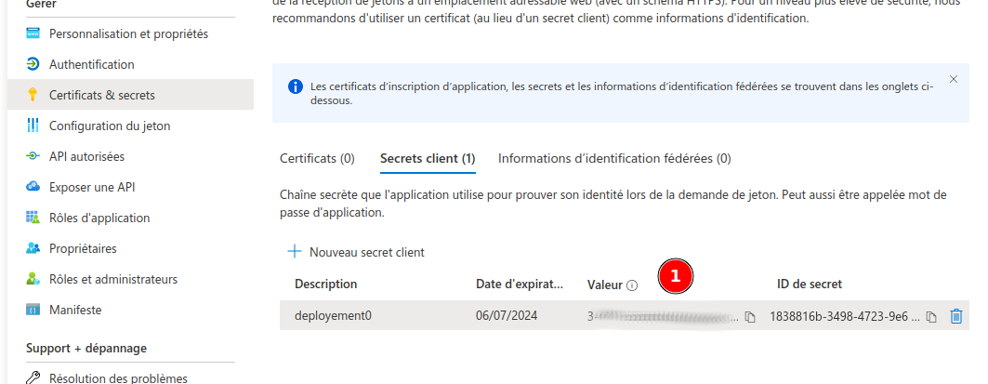
Task: Click the Manifeste icon in sidebar
Action: tap(33, 310)
